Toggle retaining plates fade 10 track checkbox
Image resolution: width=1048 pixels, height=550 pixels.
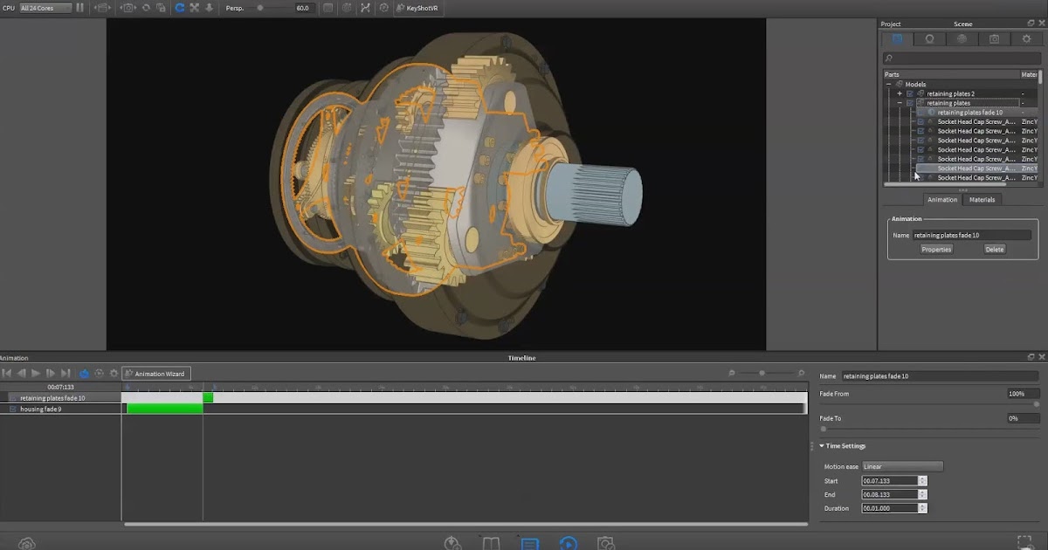12,398
